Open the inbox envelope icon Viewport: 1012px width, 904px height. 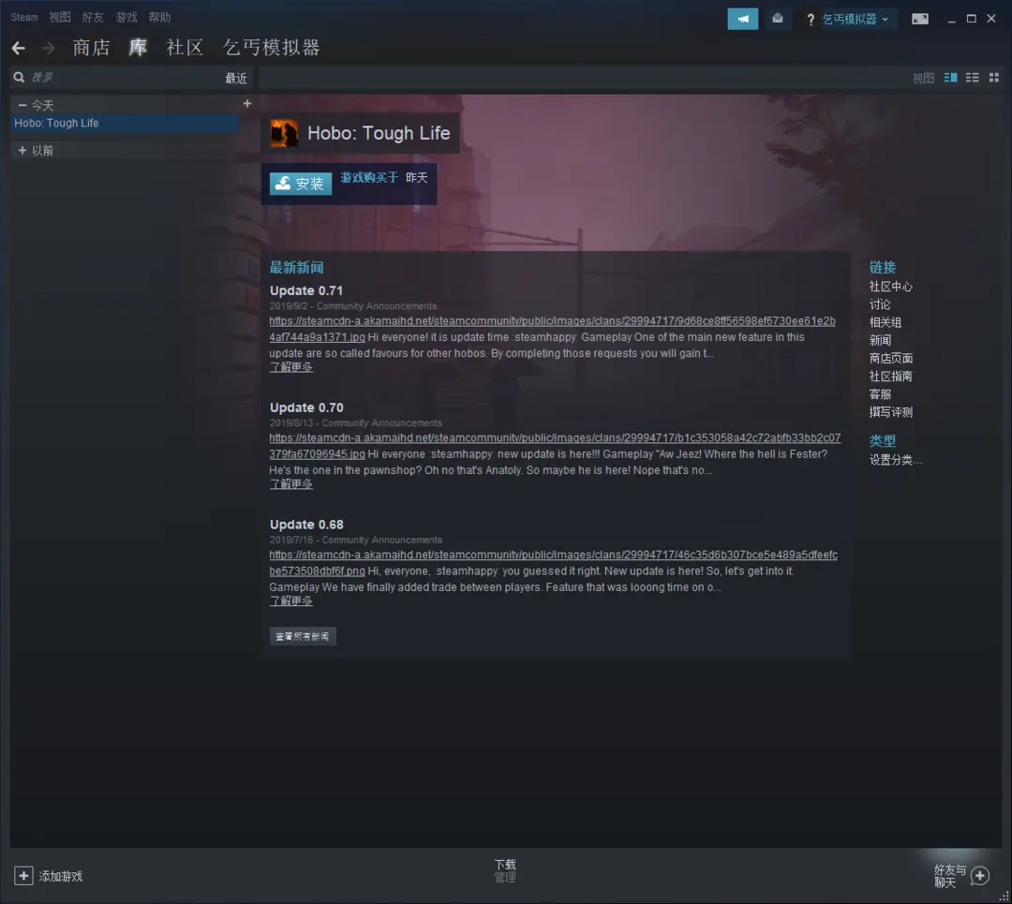coord(777,19)
